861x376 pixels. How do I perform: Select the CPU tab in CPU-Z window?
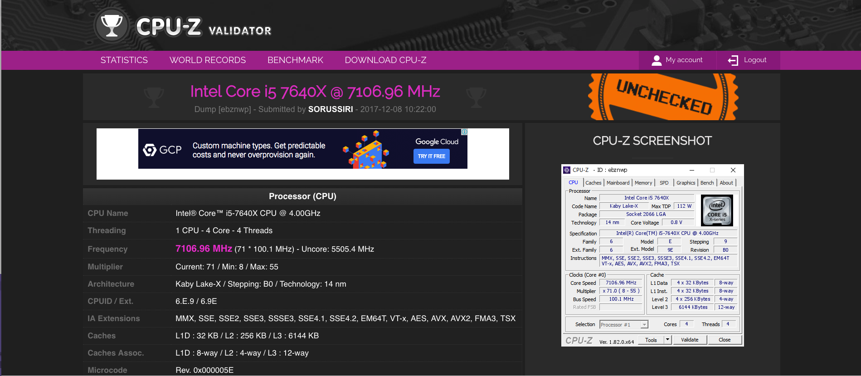(573, 183)
